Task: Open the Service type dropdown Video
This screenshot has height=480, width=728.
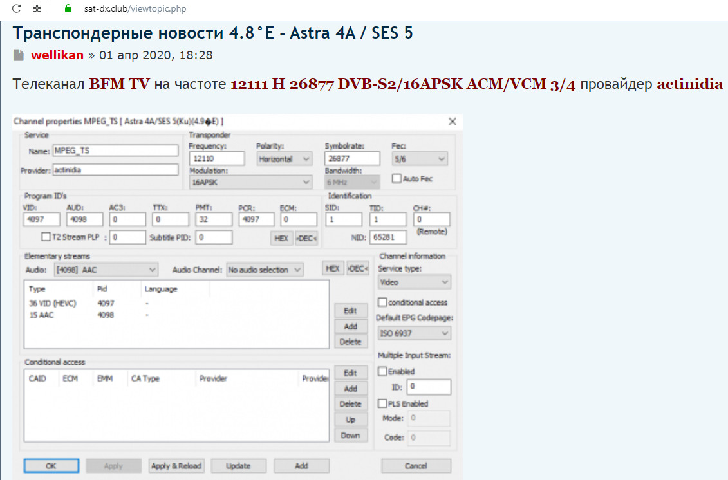Action: pyautogui.click(x=414, y=282)
